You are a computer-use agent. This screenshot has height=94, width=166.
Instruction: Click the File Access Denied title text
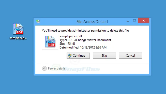click(92, 22)
